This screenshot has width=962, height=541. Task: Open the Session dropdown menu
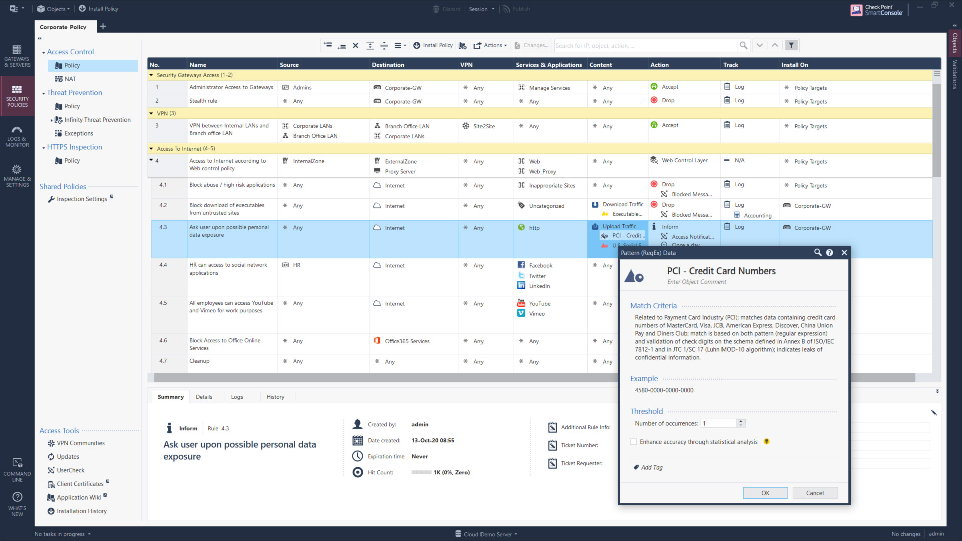tap(480, 9)
